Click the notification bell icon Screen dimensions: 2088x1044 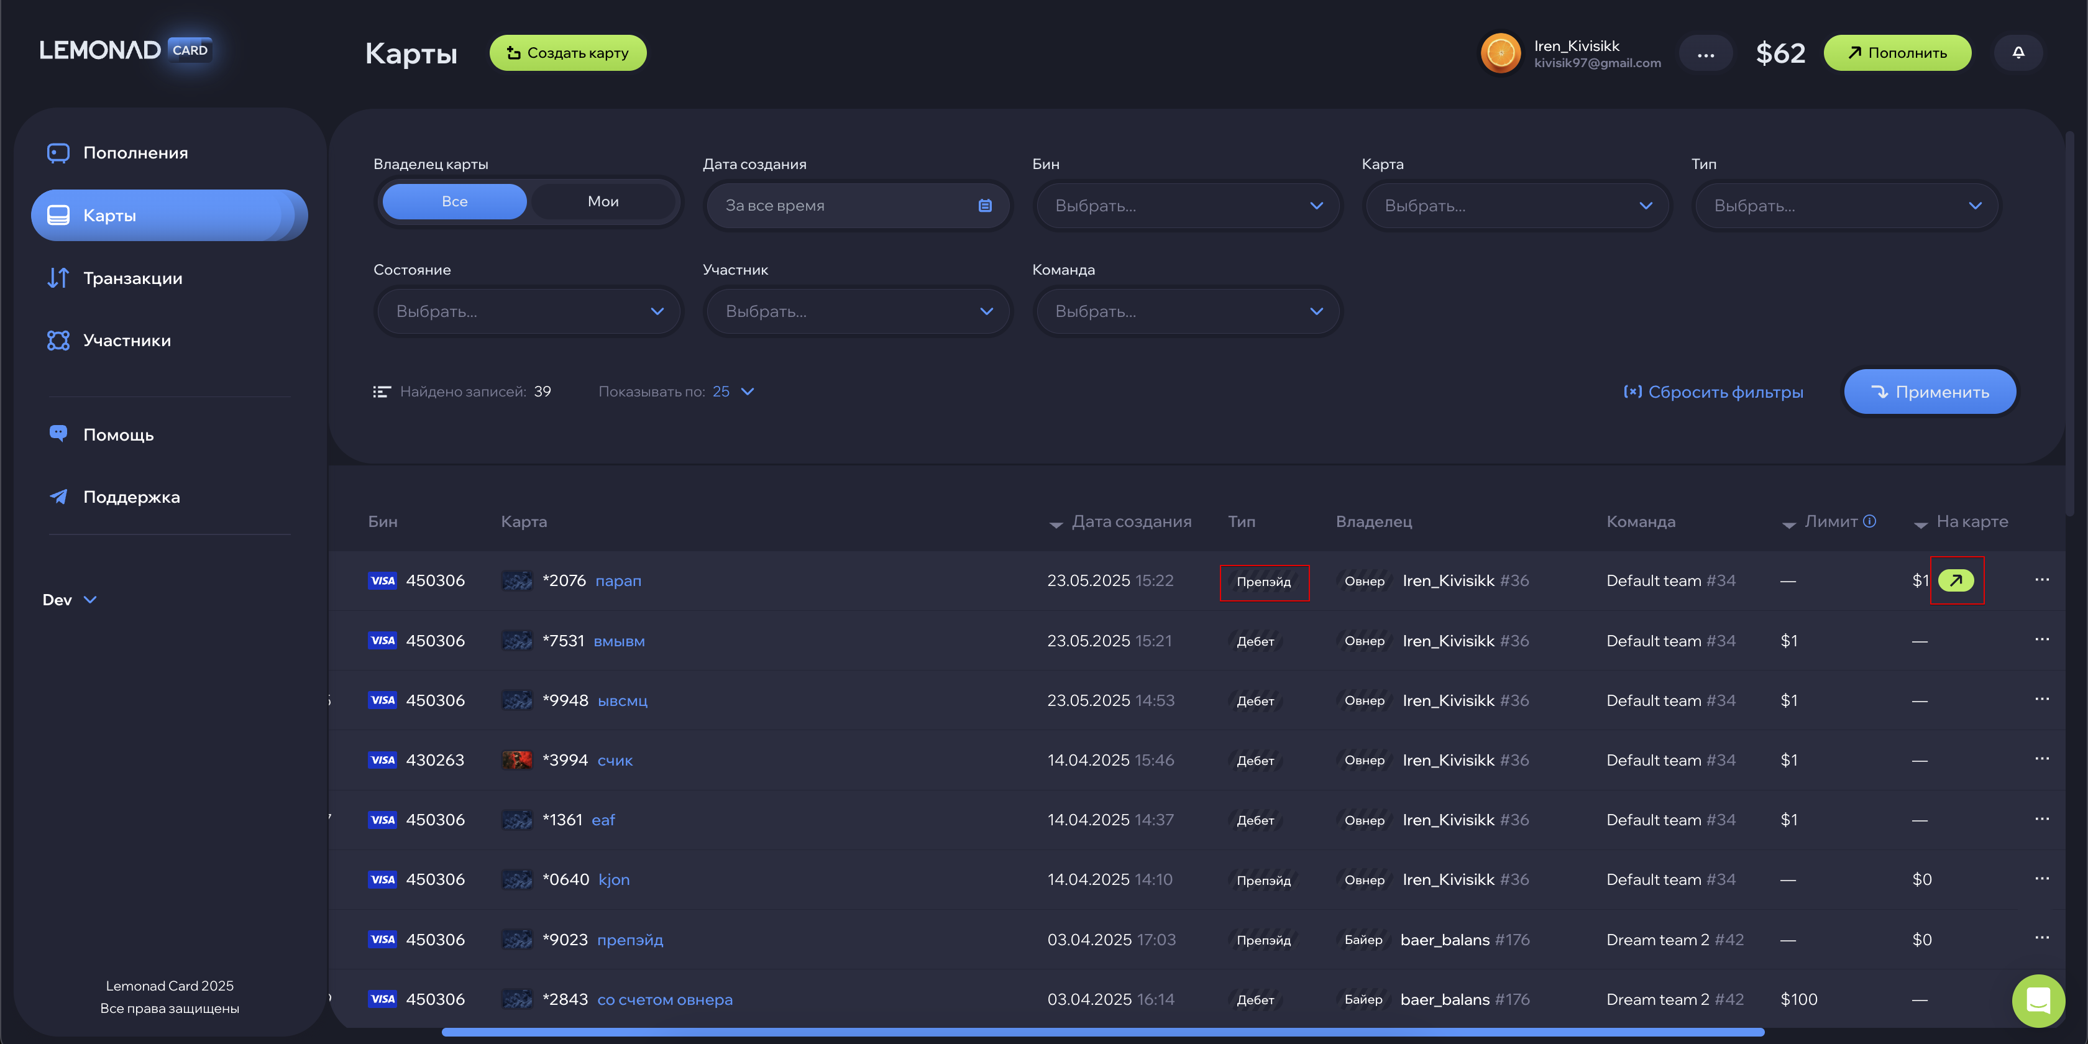click(2018, 53)
